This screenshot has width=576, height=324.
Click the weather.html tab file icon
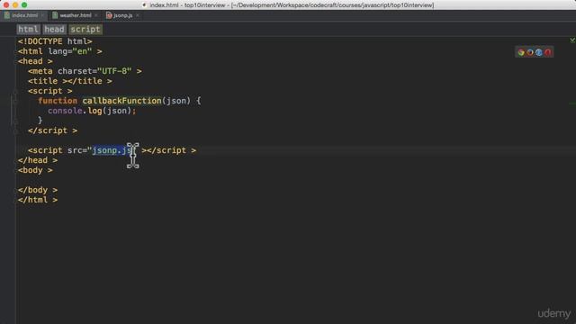(55, 15)
